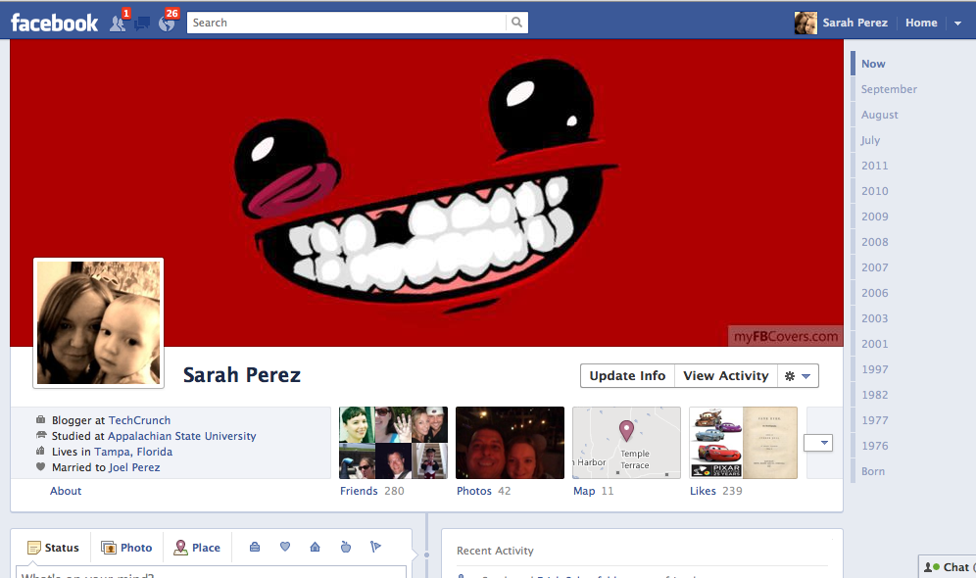This screenshot has width=976, height=578.
Task: Jump to 2006 on the timeline
Action: pos(874,293)
